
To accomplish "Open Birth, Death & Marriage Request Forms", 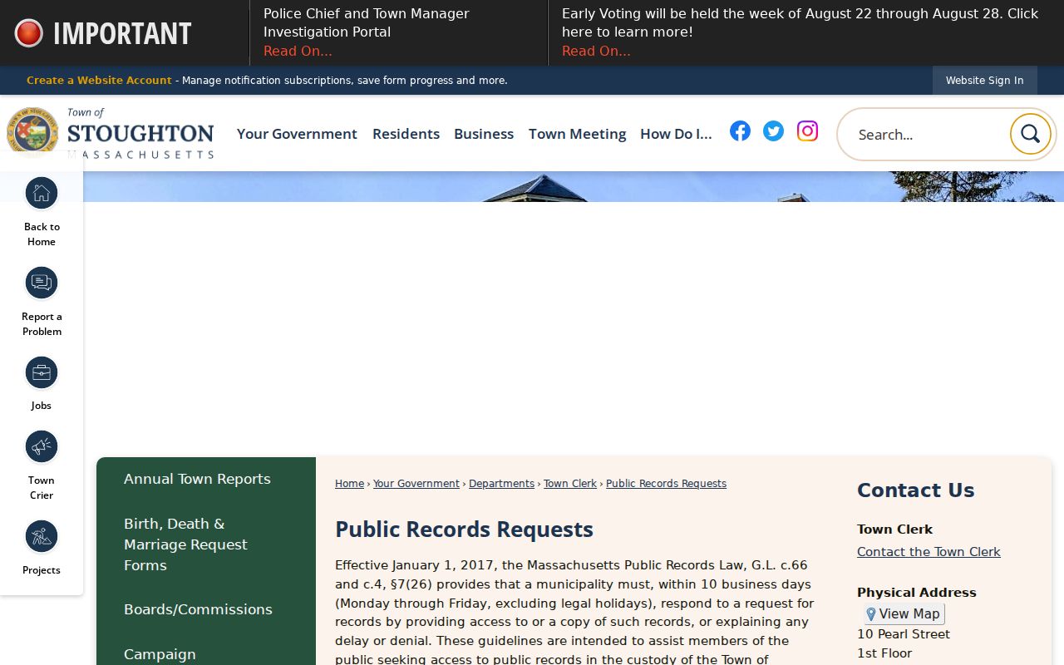I will click(x=185, y=544).
